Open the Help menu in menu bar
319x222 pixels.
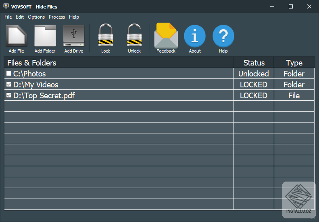coord(74,17)
